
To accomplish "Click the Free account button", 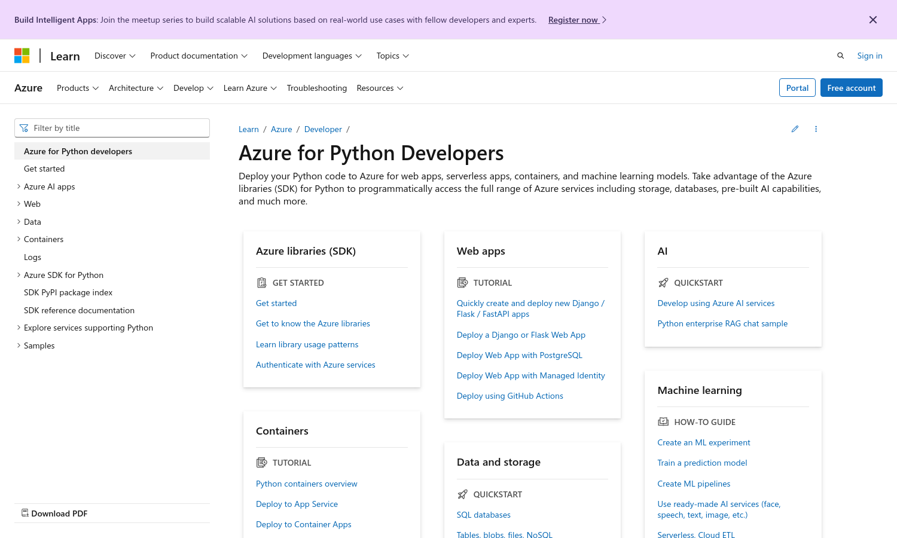I will (851, 88).
